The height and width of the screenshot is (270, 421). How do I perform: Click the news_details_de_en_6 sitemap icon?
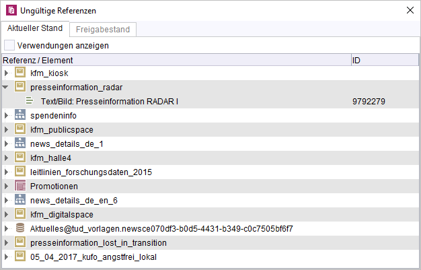click(x=20, y=200)
